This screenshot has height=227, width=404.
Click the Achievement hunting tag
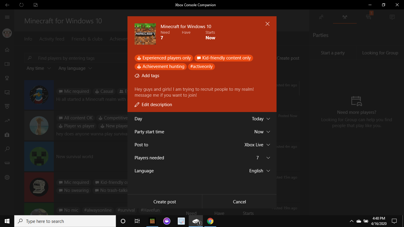point(161,67)
